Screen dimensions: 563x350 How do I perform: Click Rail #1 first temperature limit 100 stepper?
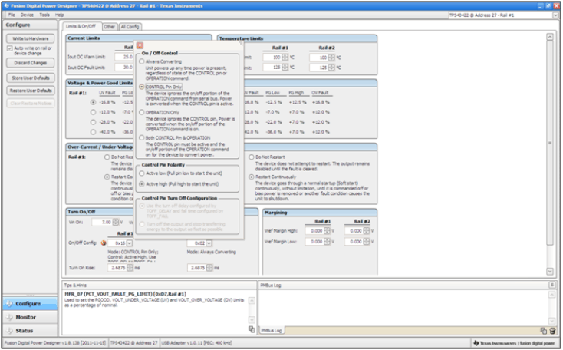[x=285, y=57]
